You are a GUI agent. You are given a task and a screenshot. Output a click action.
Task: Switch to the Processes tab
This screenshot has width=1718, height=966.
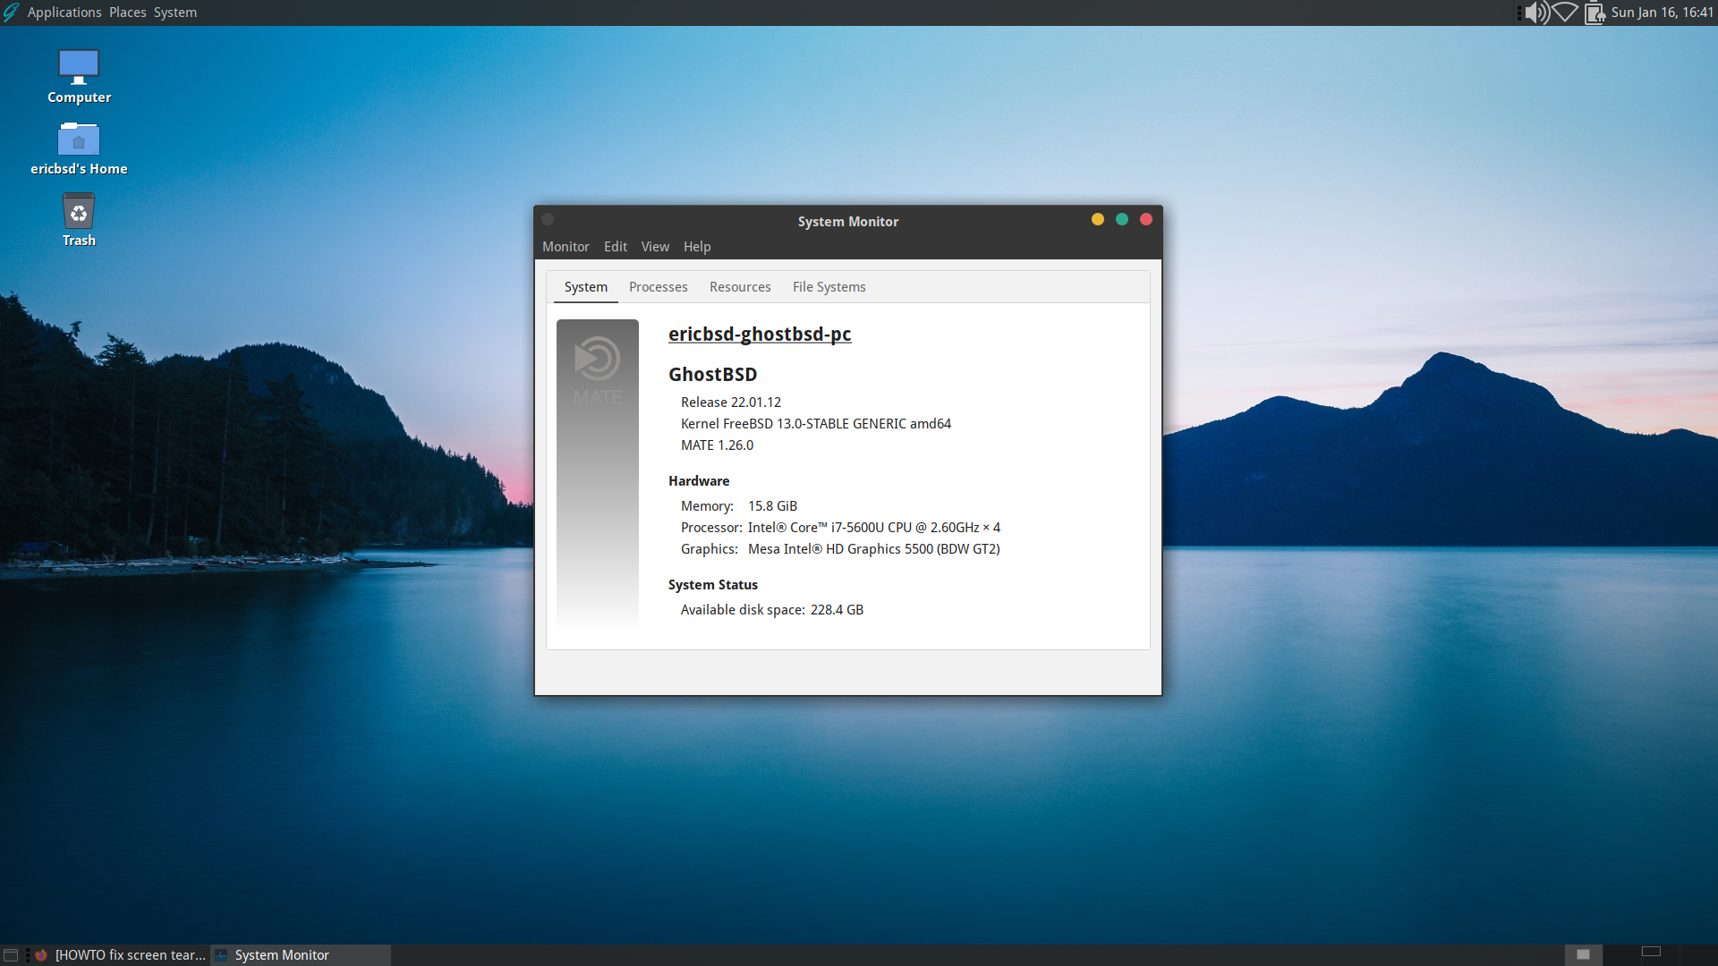point(658,287)
